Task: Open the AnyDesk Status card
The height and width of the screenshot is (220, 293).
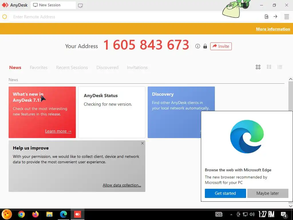Action: click(x=112, y=112)
